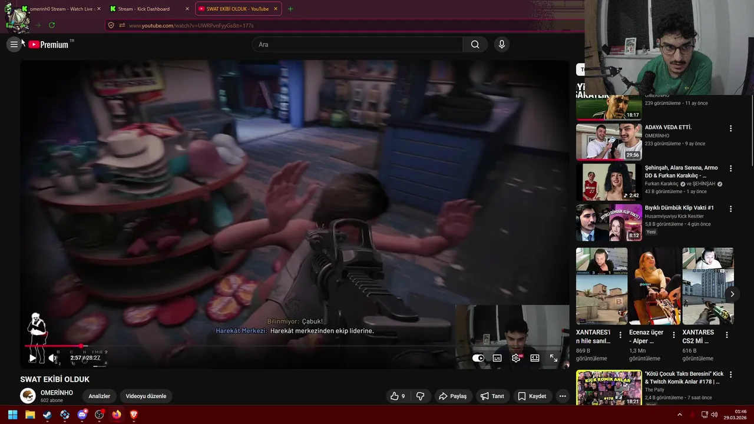Click the browser address bar URL
Viewport: 754px width, 424px height.
191,25
